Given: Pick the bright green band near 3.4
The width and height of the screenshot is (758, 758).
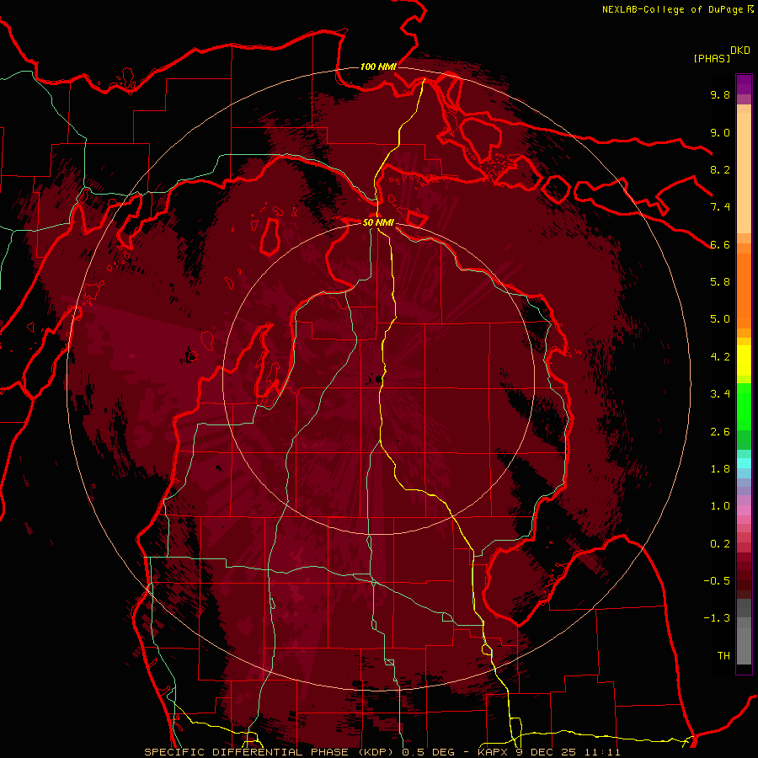Looking at the screenshot, I should click(x=744, y=406).
